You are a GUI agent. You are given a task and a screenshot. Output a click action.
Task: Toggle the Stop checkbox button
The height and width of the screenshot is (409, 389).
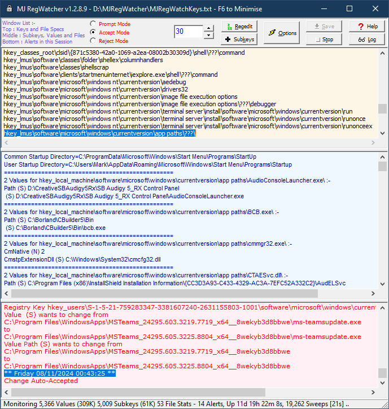point(324,40)
